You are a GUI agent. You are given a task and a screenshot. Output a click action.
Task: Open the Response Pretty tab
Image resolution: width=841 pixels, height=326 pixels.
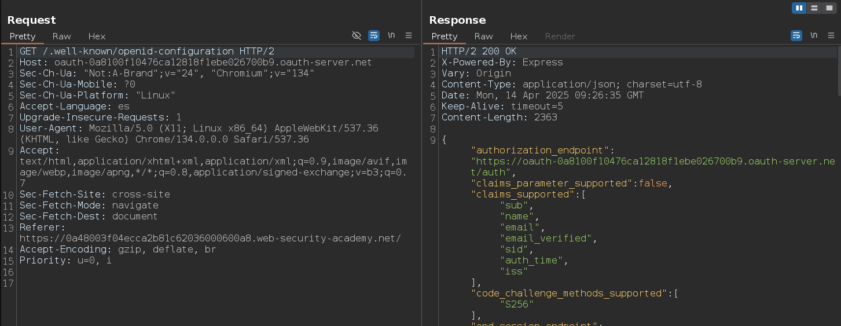pyautogui.click(x=445, y=36)
